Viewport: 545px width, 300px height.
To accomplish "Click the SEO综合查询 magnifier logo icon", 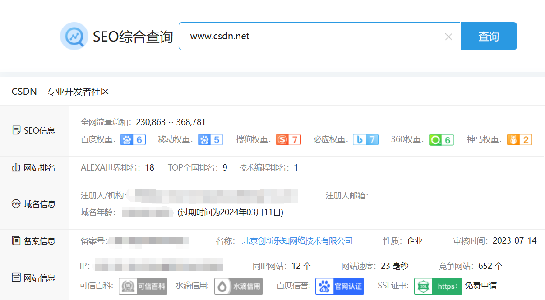I will tap(74, 36).
